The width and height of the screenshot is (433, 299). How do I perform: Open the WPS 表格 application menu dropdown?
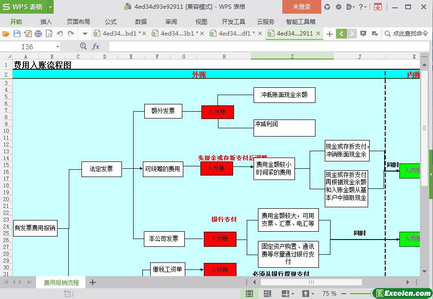click(x=50, y=7)
